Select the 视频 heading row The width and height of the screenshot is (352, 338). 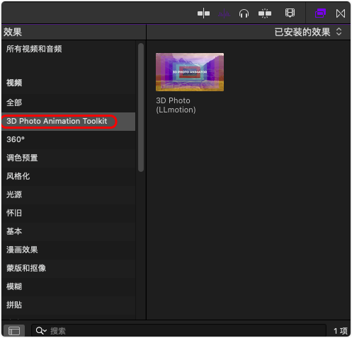69,83
